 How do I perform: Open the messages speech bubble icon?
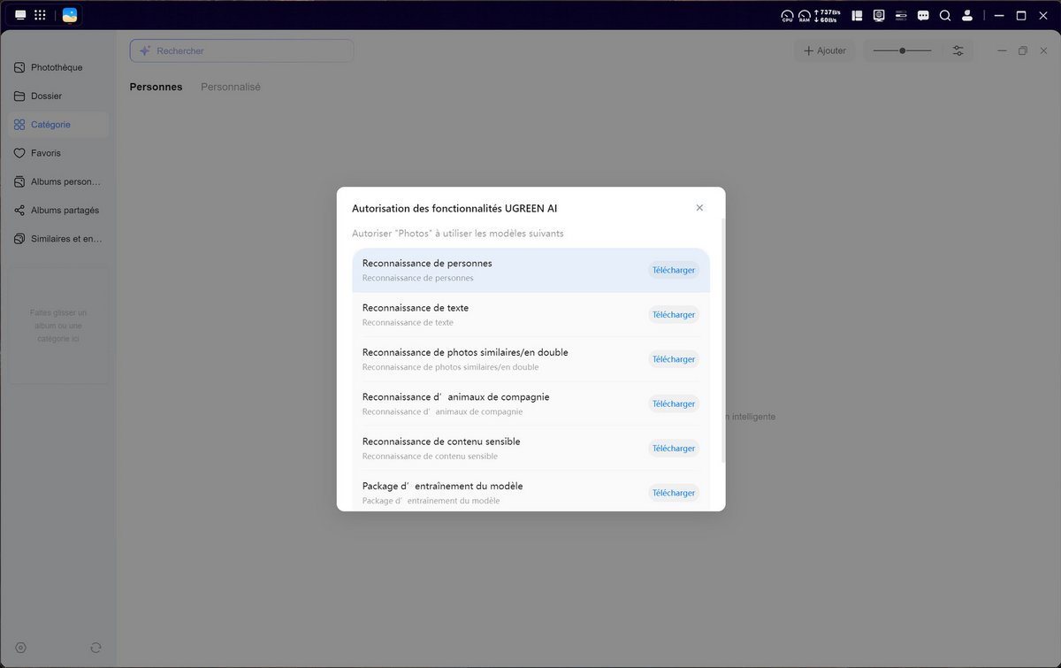pyautogui.click(x=923, y=15)
